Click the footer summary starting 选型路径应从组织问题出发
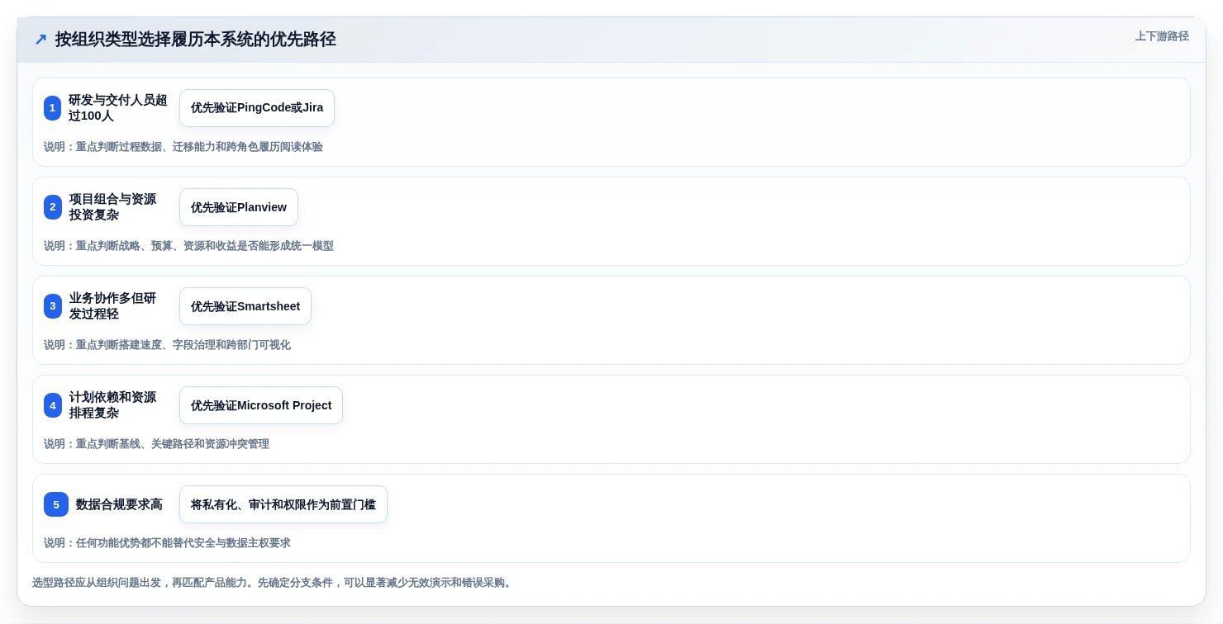 [x=274, y=583]
